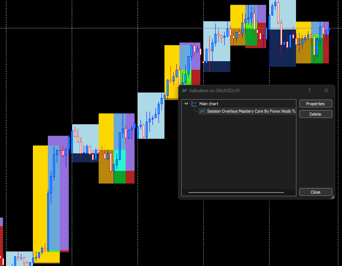Click the horizontal scrollbar in the indicator list

(x=236, y=193)
